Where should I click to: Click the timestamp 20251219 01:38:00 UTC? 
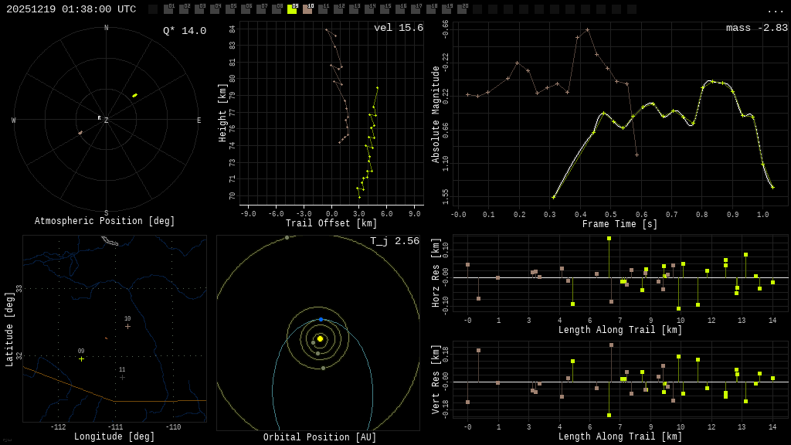(71, 9)
